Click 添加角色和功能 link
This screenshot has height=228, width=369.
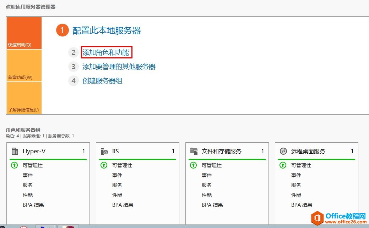pos(106,52)
